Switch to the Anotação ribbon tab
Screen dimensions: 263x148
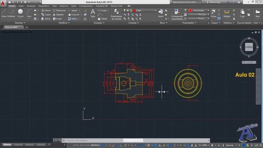pyautogui.click(x=31, y=6)
